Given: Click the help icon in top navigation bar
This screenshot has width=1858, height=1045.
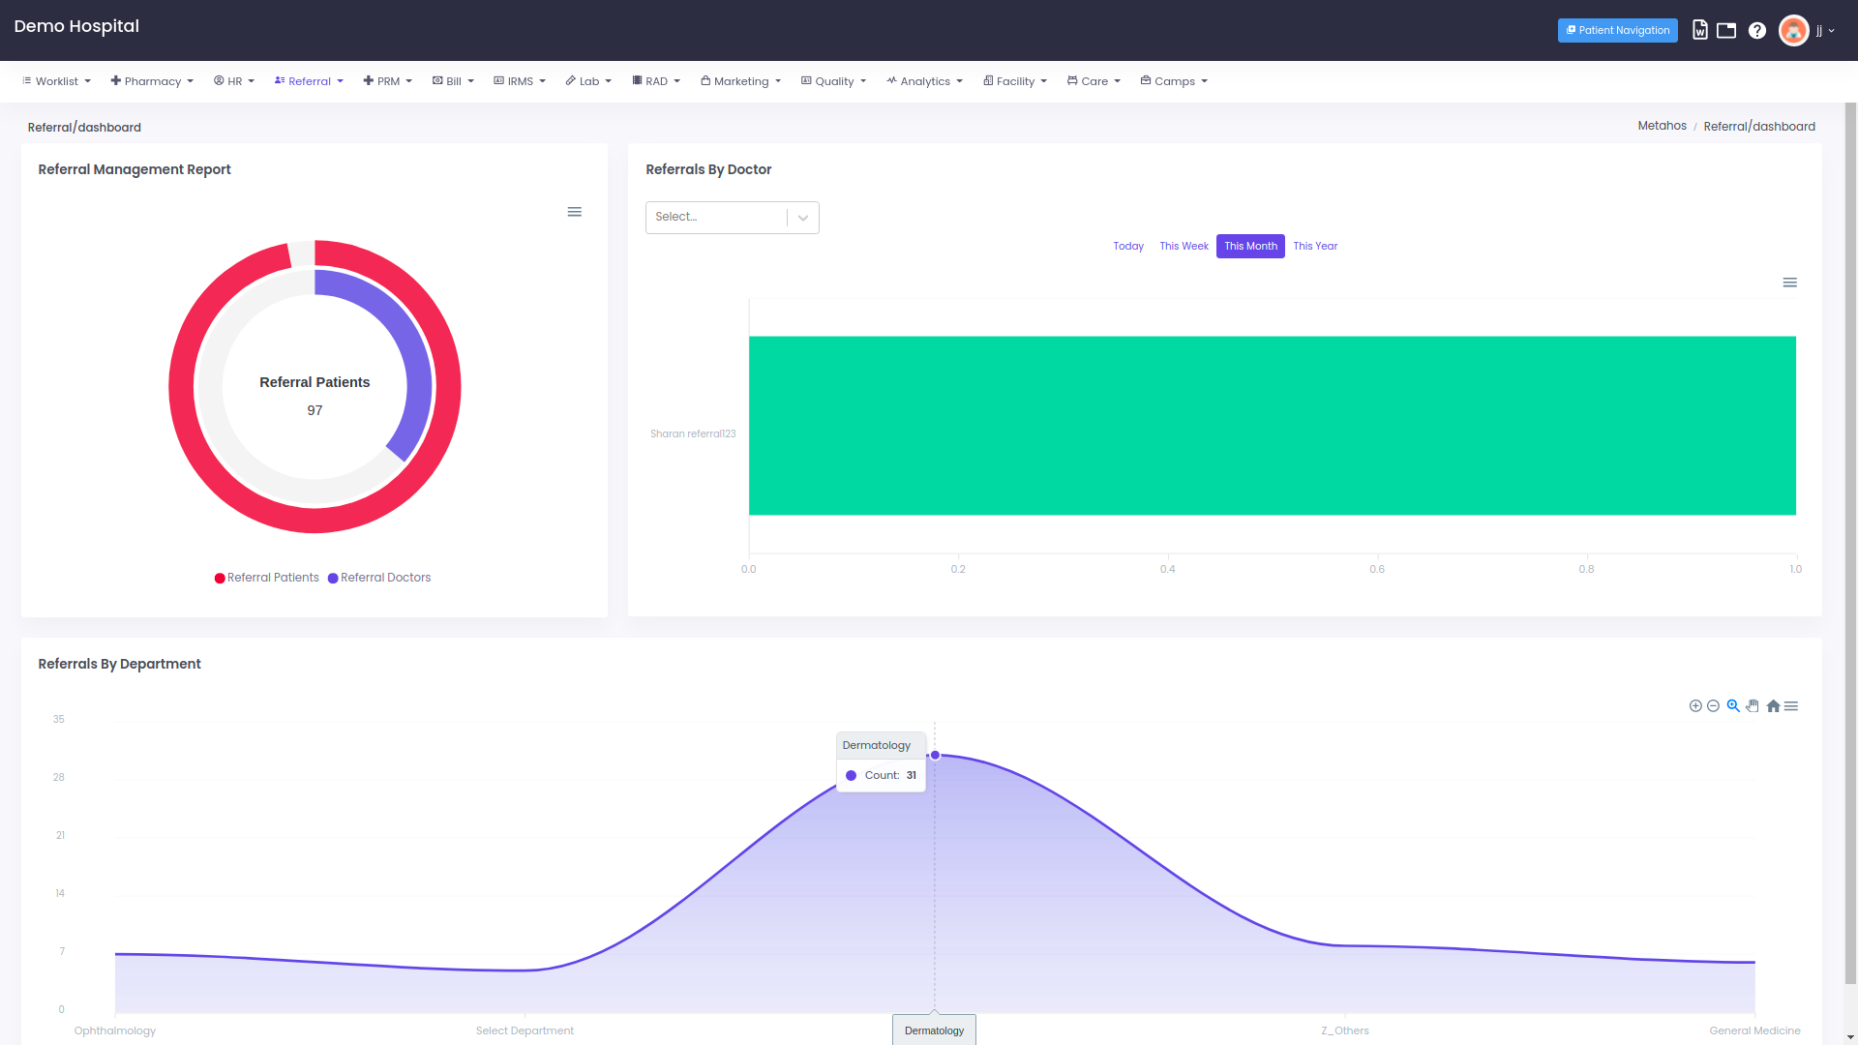Looking at the screenshot, I should [x=1757, y=31].
